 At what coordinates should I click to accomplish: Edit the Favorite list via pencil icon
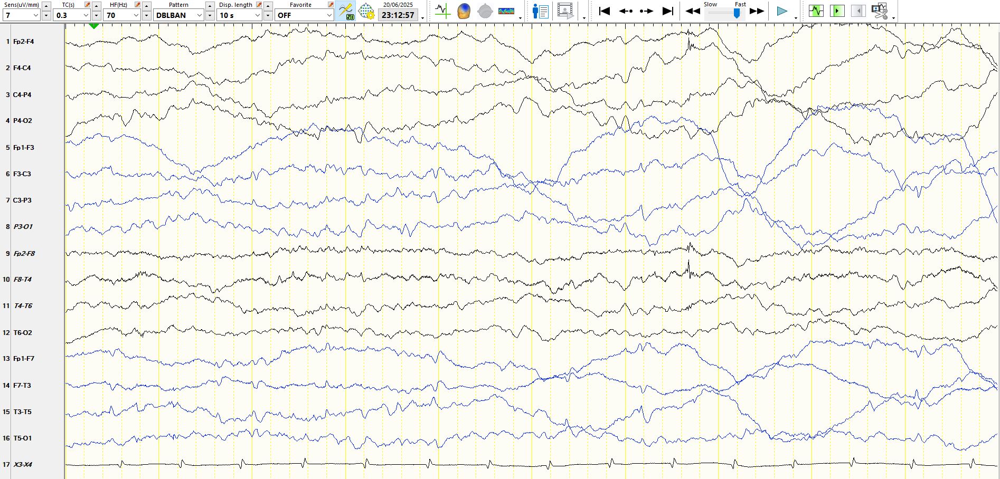pyautogui.click(x=331, y=5)
